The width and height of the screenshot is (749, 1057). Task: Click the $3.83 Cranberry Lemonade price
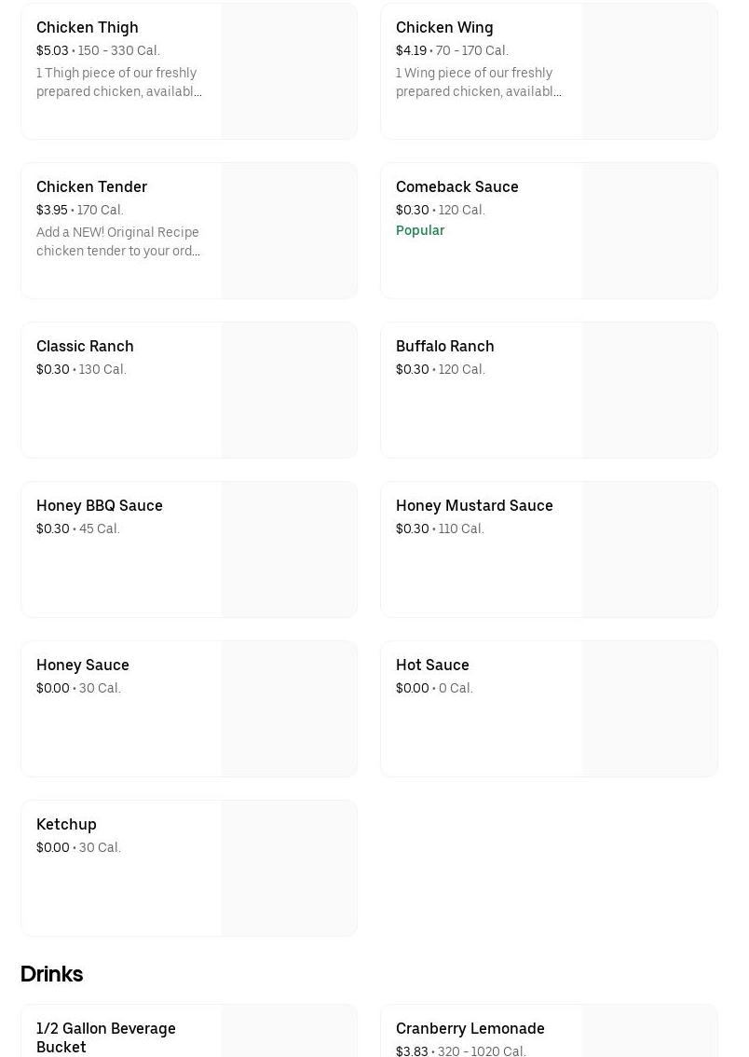[412, 1050]
